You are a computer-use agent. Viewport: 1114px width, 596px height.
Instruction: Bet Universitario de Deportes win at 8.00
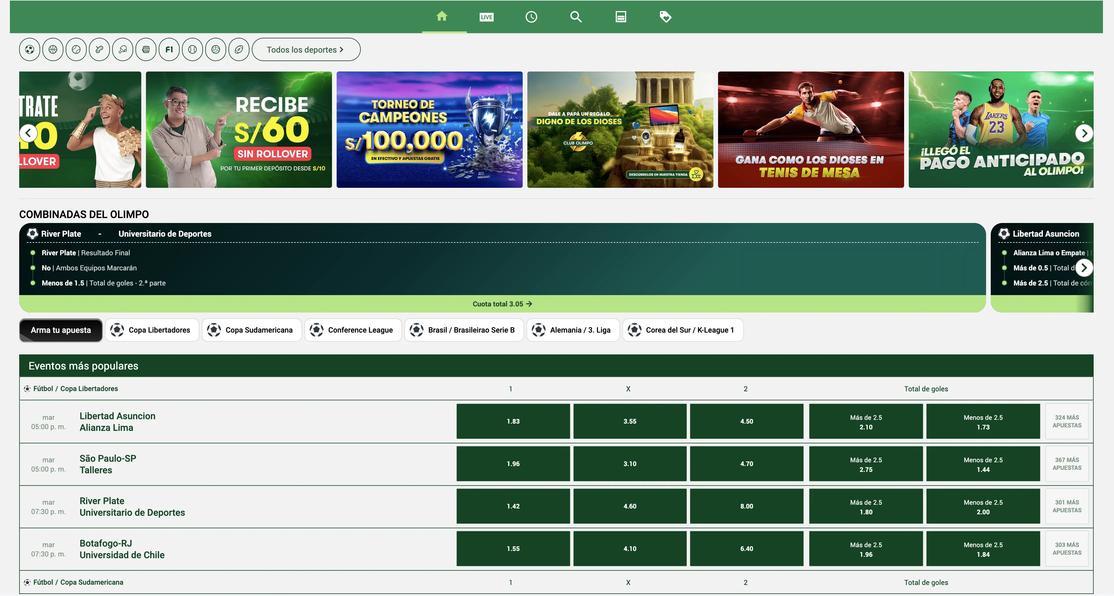point(747,506)
